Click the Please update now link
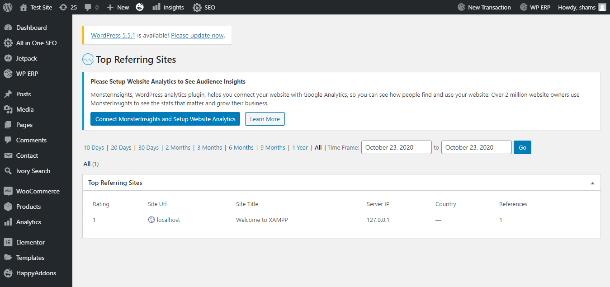 [197, 35]
